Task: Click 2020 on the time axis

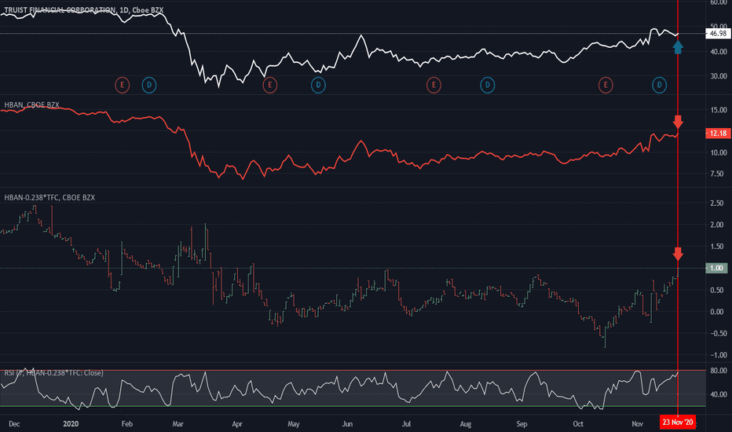Action: click(71, 424)
